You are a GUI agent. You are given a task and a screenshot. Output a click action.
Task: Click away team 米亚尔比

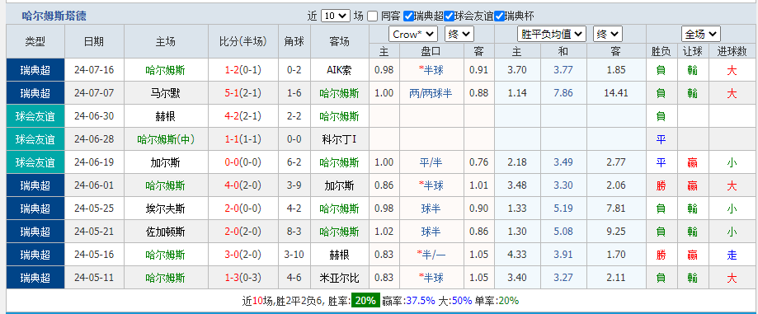(339, 278)
